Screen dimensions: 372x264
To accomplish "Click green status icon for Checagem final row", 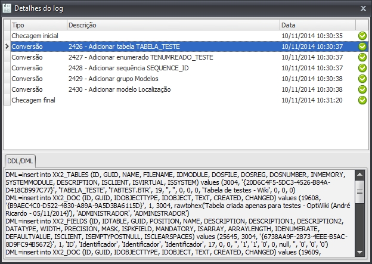I will click(x=362, y=100).
